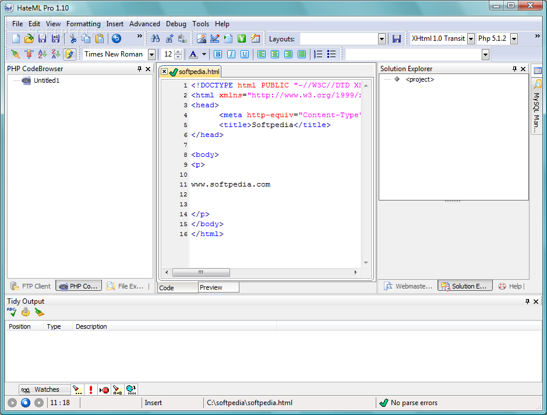
Task: Open the Formatting menu
Action: pos(83,24)
